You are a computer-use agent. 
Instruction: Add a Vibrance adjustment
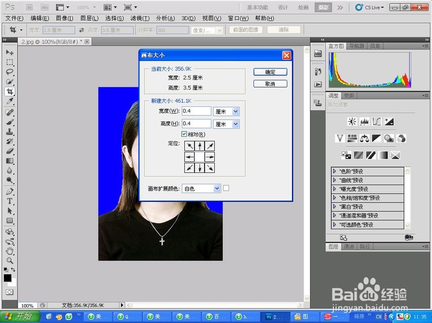(x=340, y=139)
